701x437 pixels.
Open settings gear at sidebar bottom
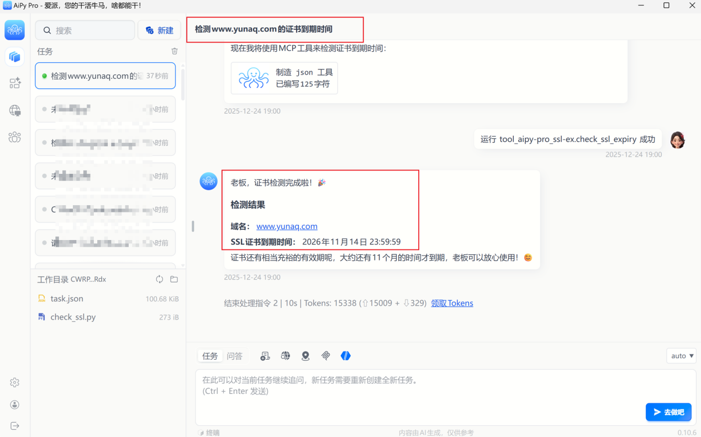[x=15, y=382]
